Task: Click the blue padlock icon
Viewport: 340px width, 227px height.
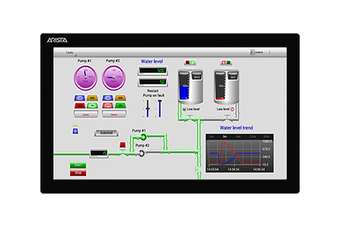Action: pyautogui.click(x=75, y=130)
